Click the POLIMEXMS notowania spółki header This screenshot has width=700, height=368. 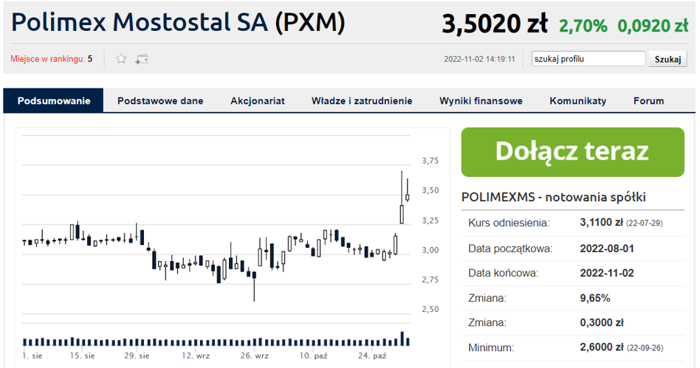tap(554, 197)
